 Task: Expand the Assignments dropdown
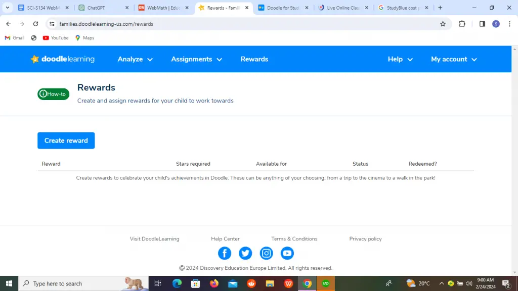point(196,59)
